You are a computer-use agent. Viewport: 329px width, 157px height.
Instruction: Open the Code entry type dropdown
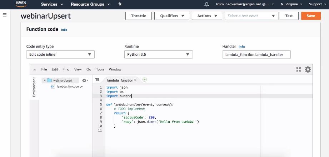pyautogui.click(x=60, y=54)
